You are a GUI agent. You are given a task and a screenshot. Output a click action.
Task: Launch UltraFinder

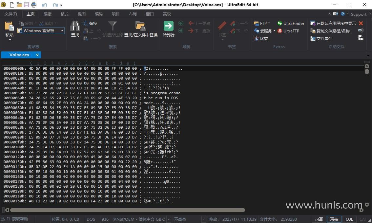click(291, 24)
